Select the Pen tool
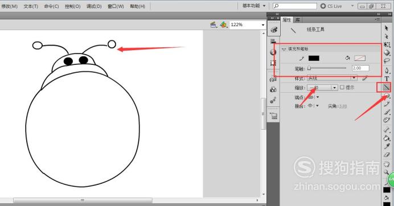 387,71
